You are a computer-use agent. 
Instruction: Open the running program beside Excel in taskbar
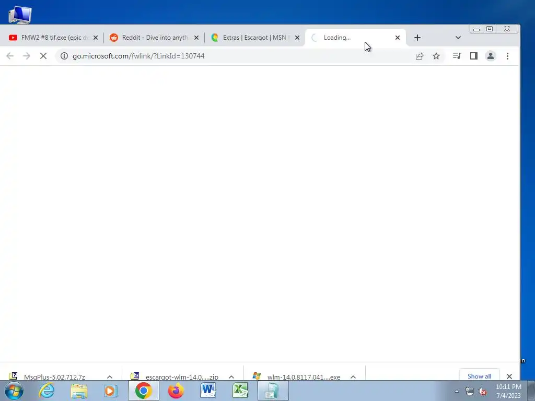pos(273,391)
